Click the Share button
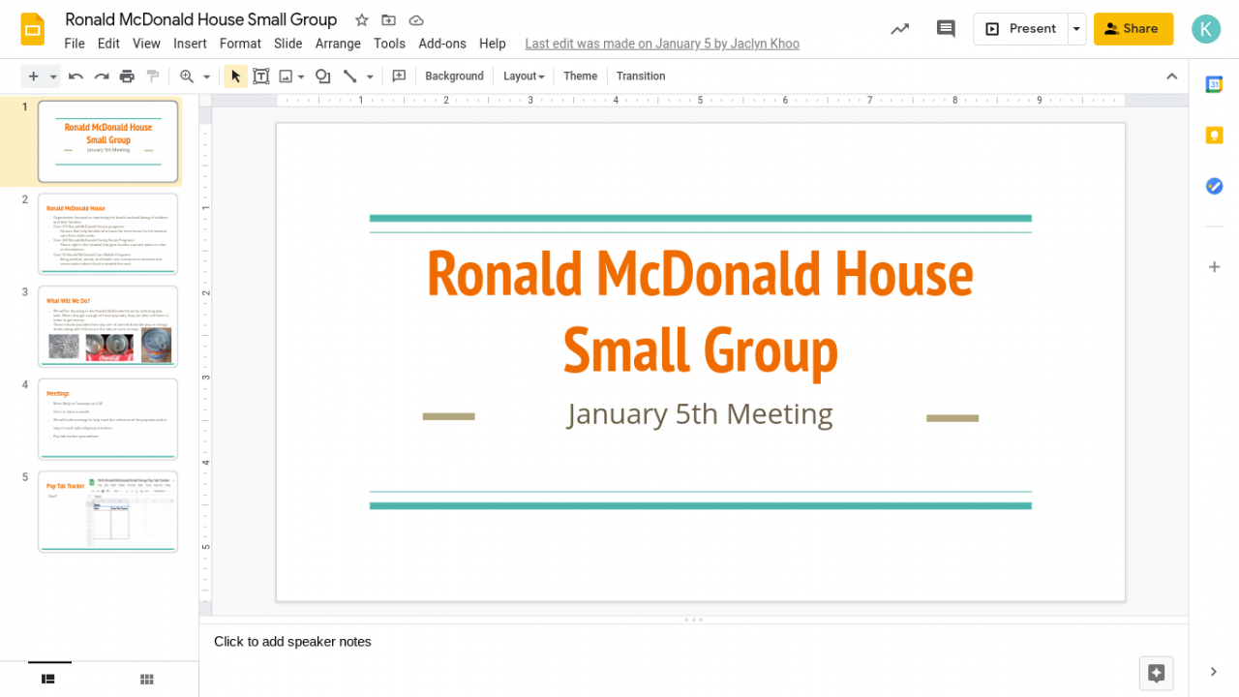This screenshot has width=1239, height=697. (1133, 29)
